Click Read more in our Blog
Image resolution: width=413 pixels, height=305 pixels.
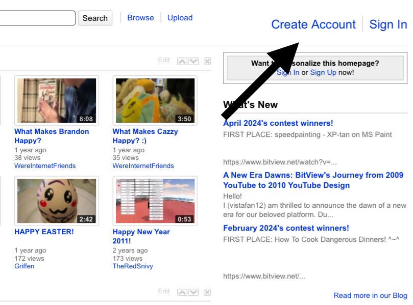point(370,295)
